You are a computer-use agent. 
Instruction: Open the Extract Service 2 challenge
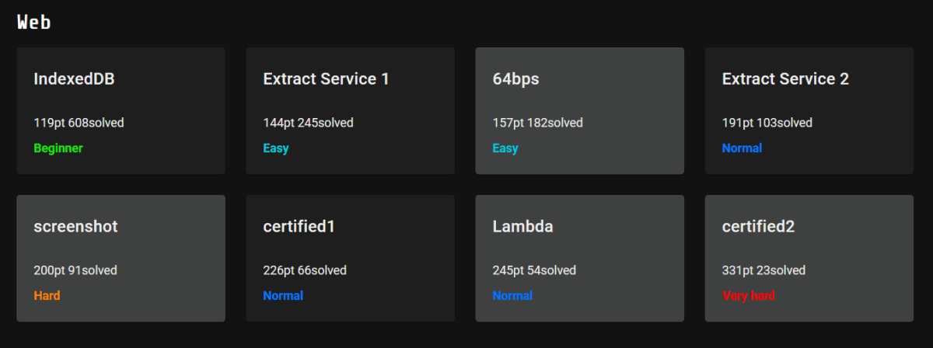coord(809,110)
